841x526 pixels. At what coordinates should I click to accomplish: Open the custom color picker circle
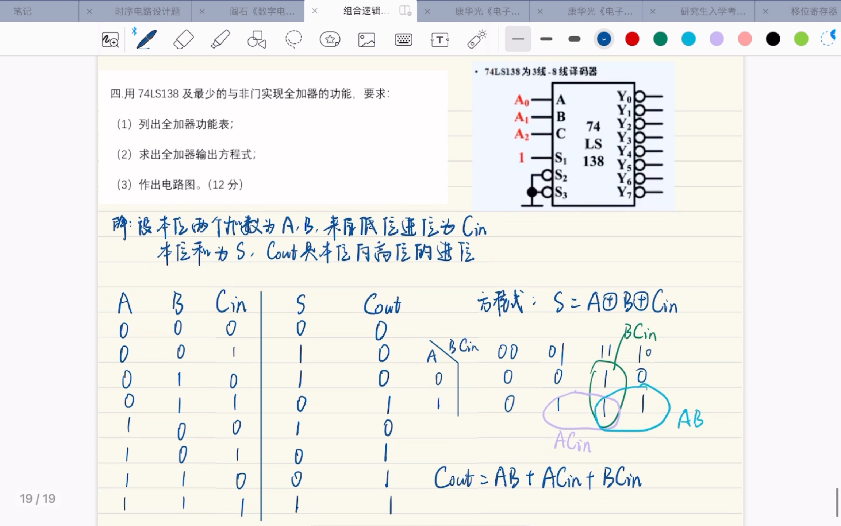coord(827,39)
